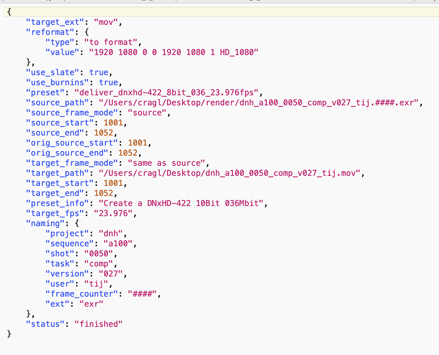Click the "mov" value of target_ext
This screenshot has height=355, width=439.
click(109, 22)
